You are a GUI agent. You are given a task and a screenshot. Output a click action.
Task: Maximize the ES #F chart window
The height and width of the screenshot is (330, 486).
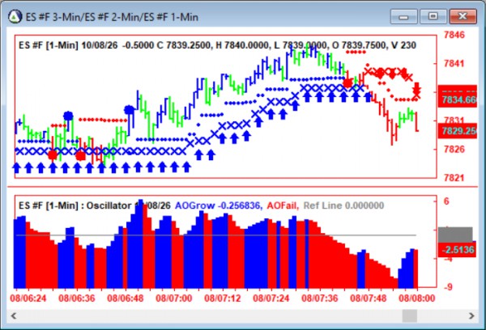[x=433, y=16]
